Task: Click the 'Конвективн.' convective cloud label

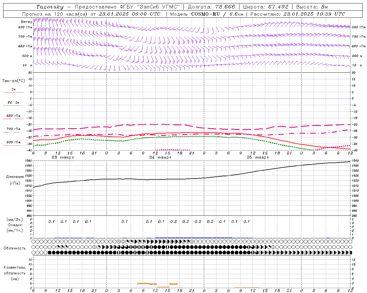Action: (15, 268)
